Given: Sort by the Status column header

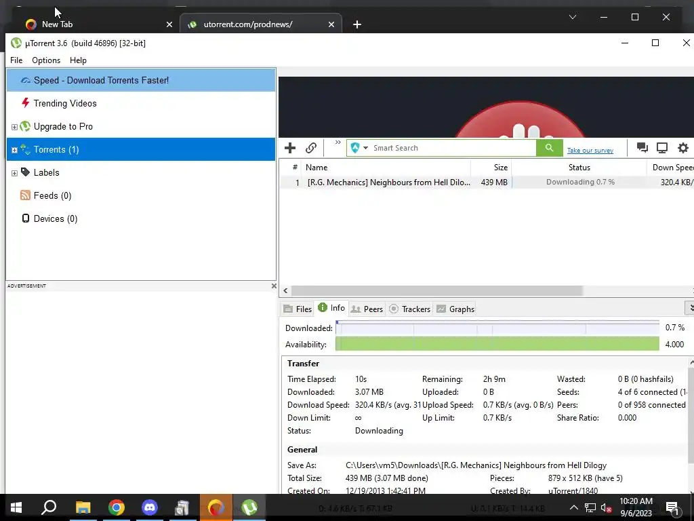Looking at the screenshot, I should (579, 168).
